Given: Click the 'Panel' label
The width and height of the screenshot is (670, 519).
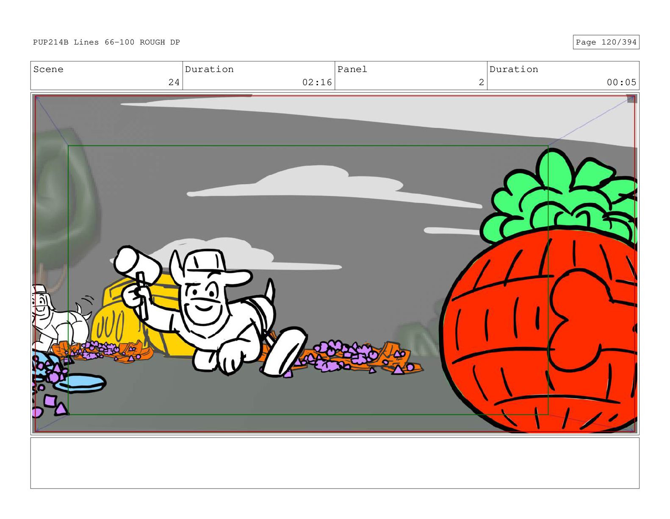Looking at the screenshot, I should point(352,69).
